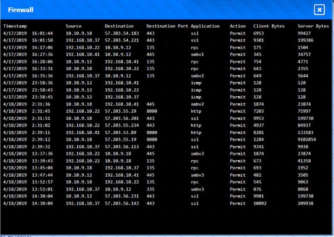Select destination 57.203.55.29
The image size is (334, 237).
pos(120,111)
